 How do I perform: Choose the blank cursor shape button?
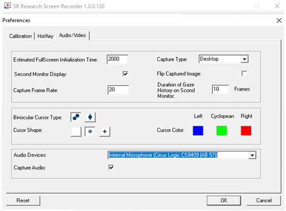(76, 132)
